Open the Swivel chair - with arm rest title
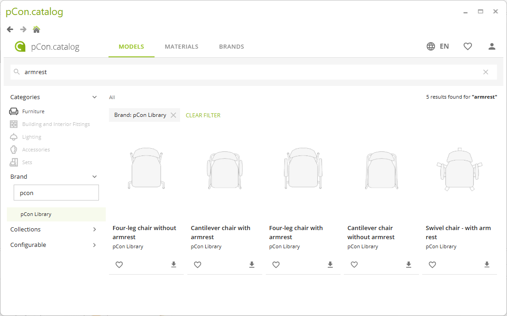Viewport: 507px width, 316px height. click(x=458, y=232)
